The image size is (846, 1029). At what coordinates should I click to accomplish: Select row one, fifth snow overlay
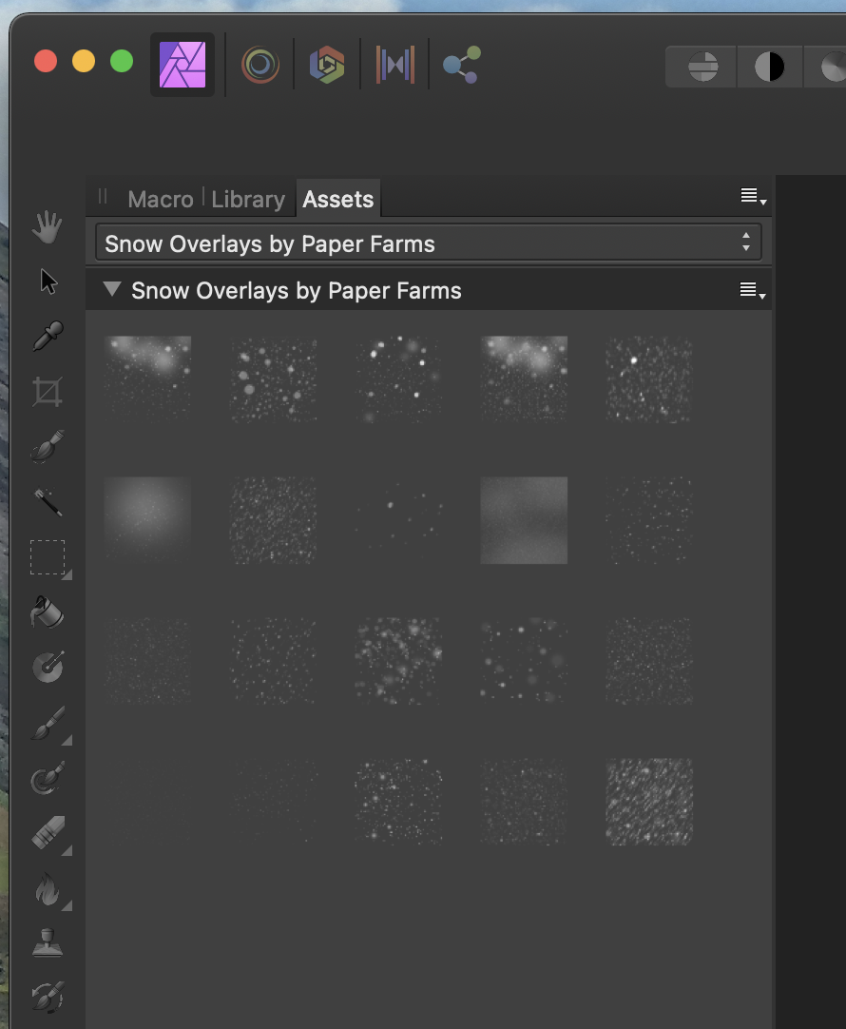point(649,379)
